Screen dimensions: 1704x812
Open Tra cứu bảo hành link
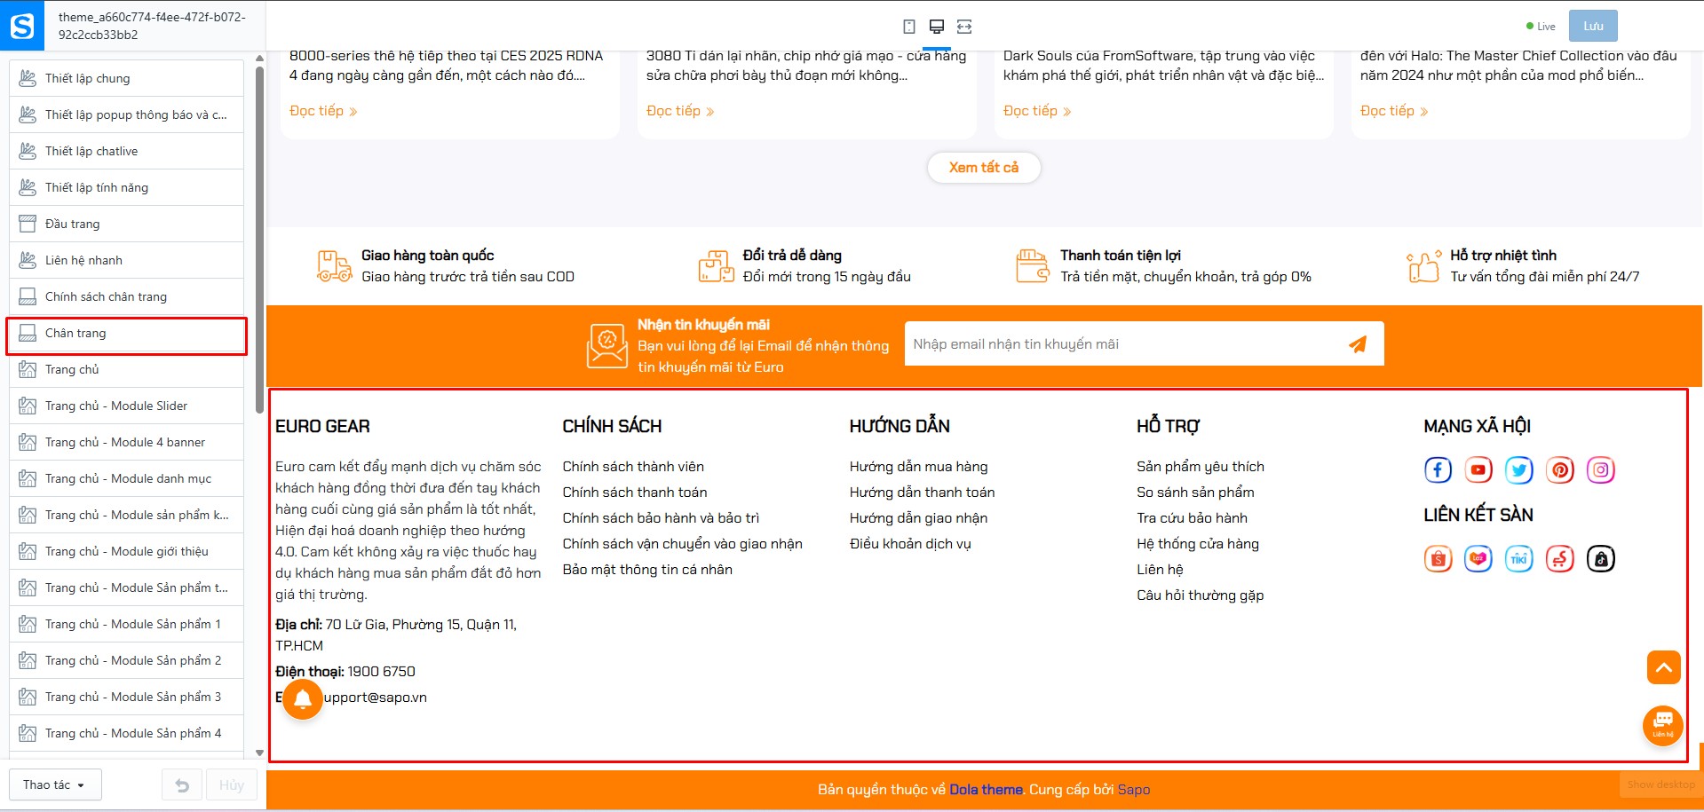tap(1192, 518)
